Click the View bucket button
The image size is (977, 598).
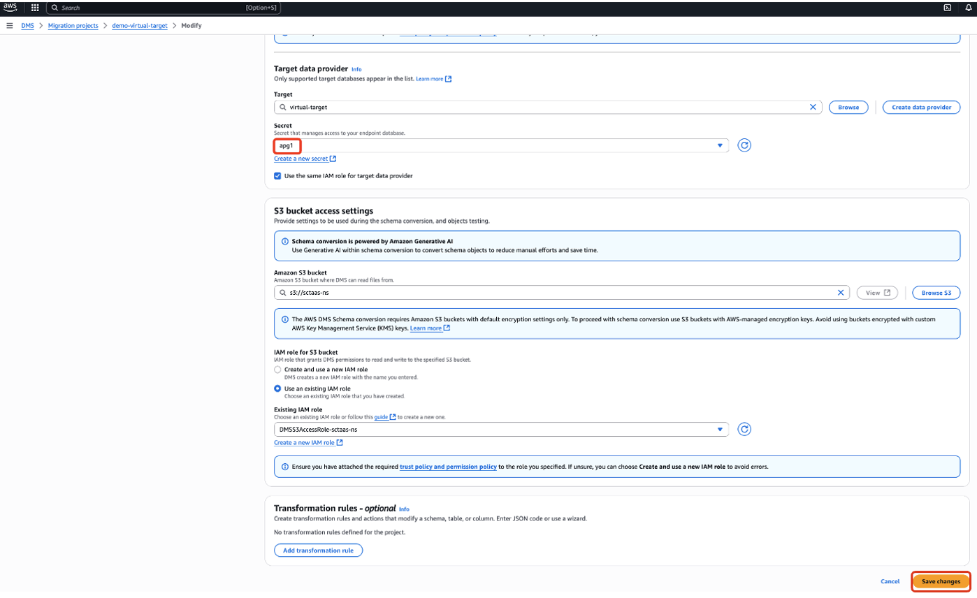coord(877,293)
